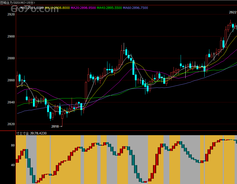
Task: Select the MA40:2895.5500 indicator label
Action: (109, 8)
